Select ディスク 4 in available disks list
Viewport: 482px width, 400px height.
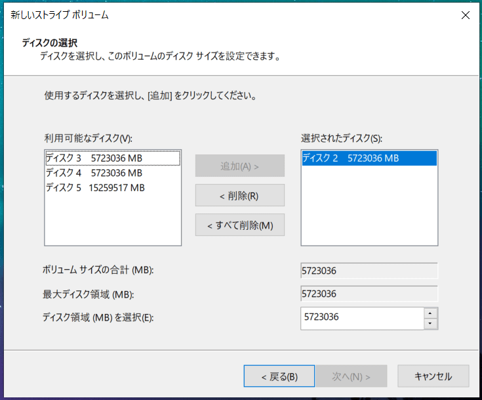113,173
